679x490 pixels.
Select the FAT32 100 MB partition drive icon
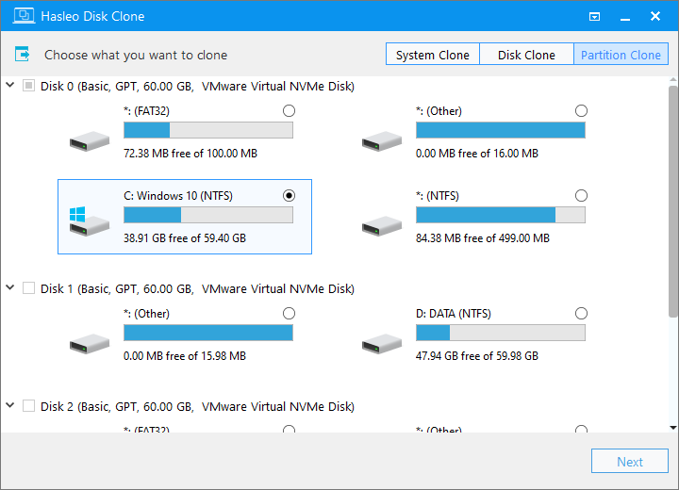90,141
